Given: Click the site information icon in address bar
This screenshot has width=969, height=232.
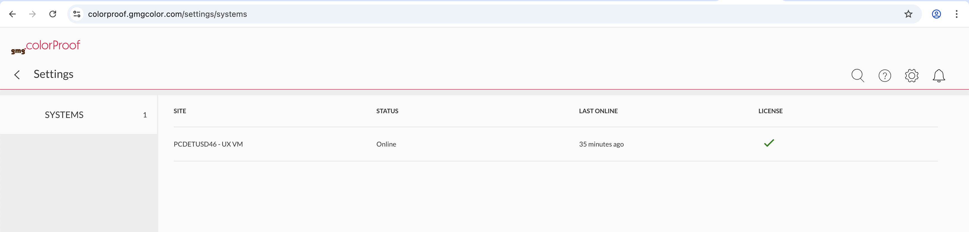Looking at the screenshot, I should tap(77, 14).
